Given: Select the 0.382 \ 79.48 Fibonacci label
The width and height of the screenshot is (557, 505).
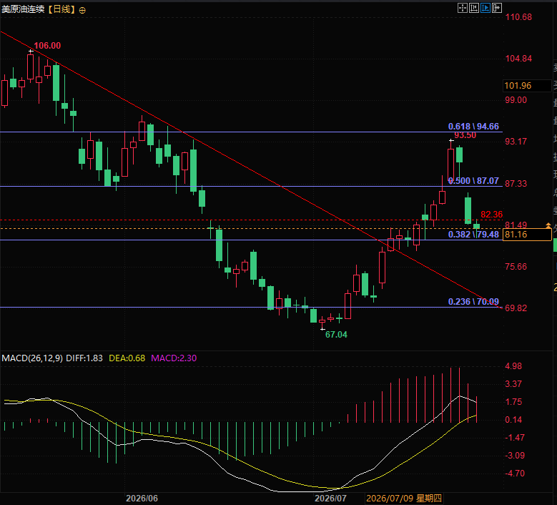Looking at the screenshot, I should (x=473, y=234).
